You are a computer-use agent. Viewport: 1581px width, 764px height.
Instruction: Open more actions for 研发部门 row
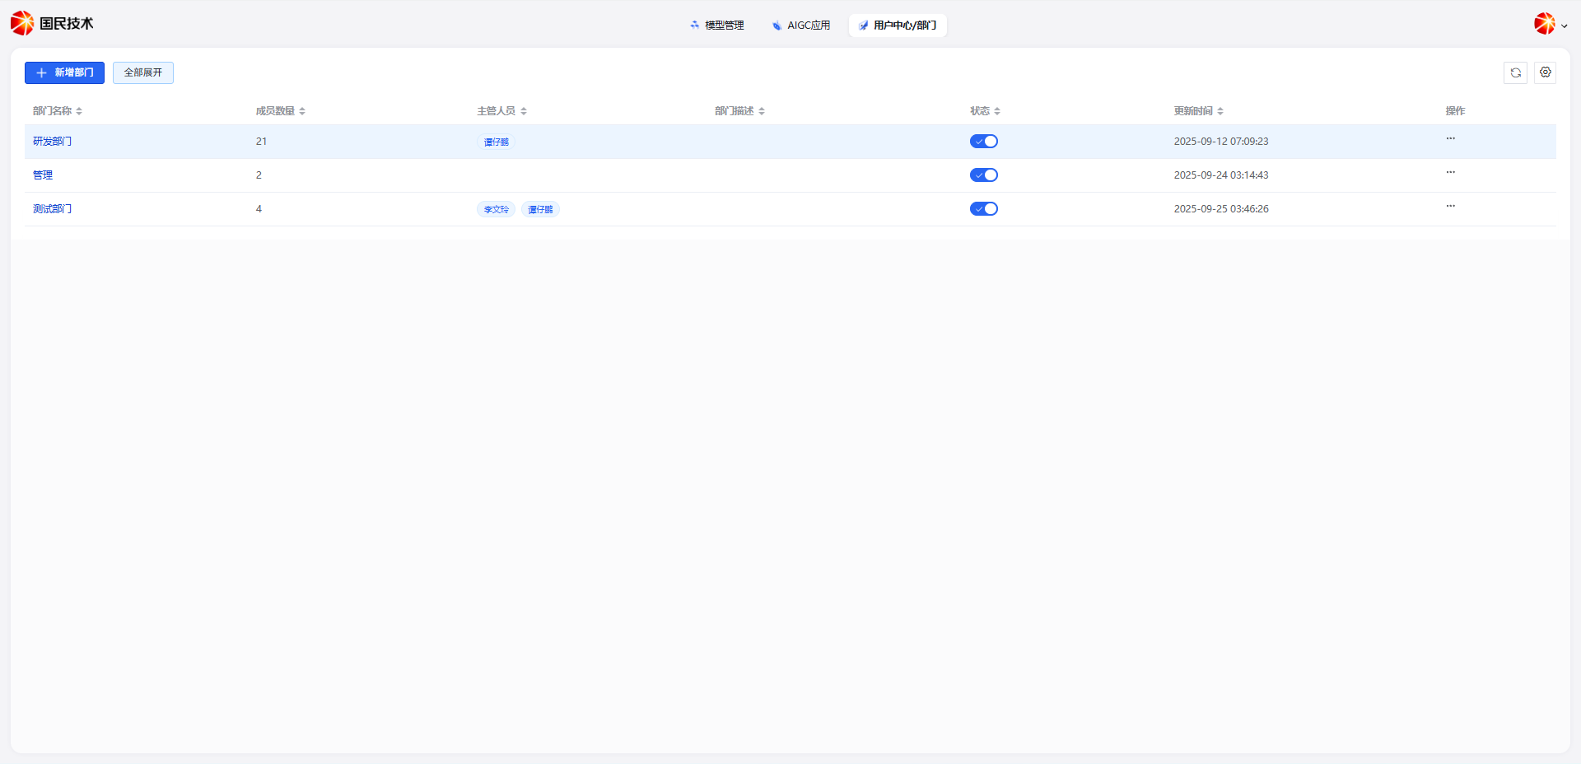pos(1450,138)
